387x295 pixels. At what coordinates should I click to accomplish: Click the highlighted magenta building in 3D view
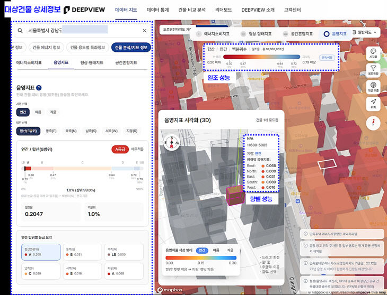[x=235, y=196]
